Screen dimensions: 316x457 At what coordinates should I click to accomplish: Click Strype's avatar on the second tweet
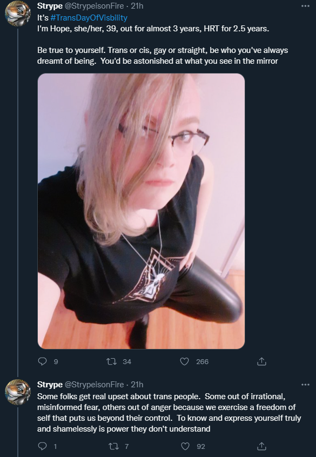18,392
